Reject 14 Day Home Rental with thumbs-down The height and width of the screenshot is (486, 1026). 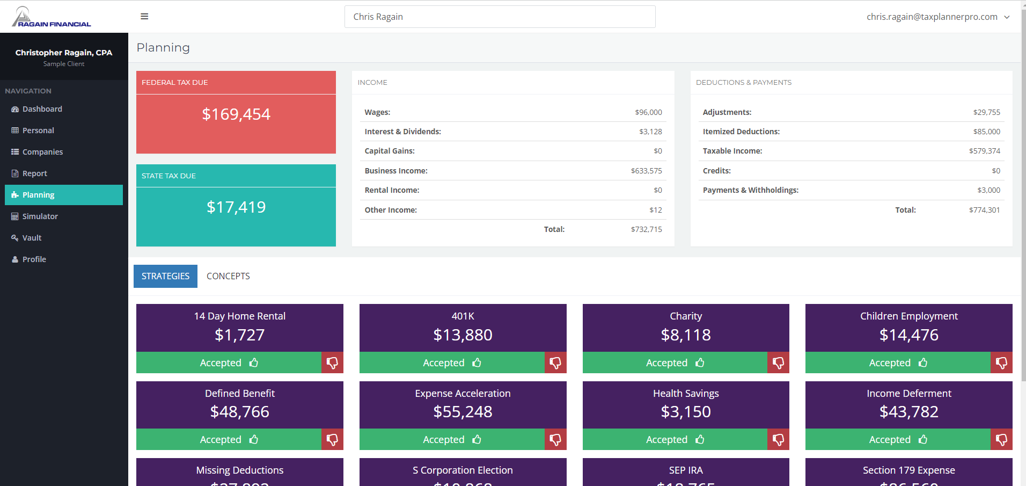pos(332,363)
